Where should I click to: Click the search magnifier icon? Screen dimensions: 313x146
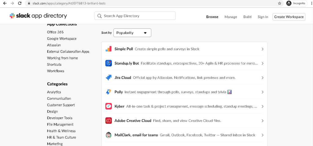point(99,16)
